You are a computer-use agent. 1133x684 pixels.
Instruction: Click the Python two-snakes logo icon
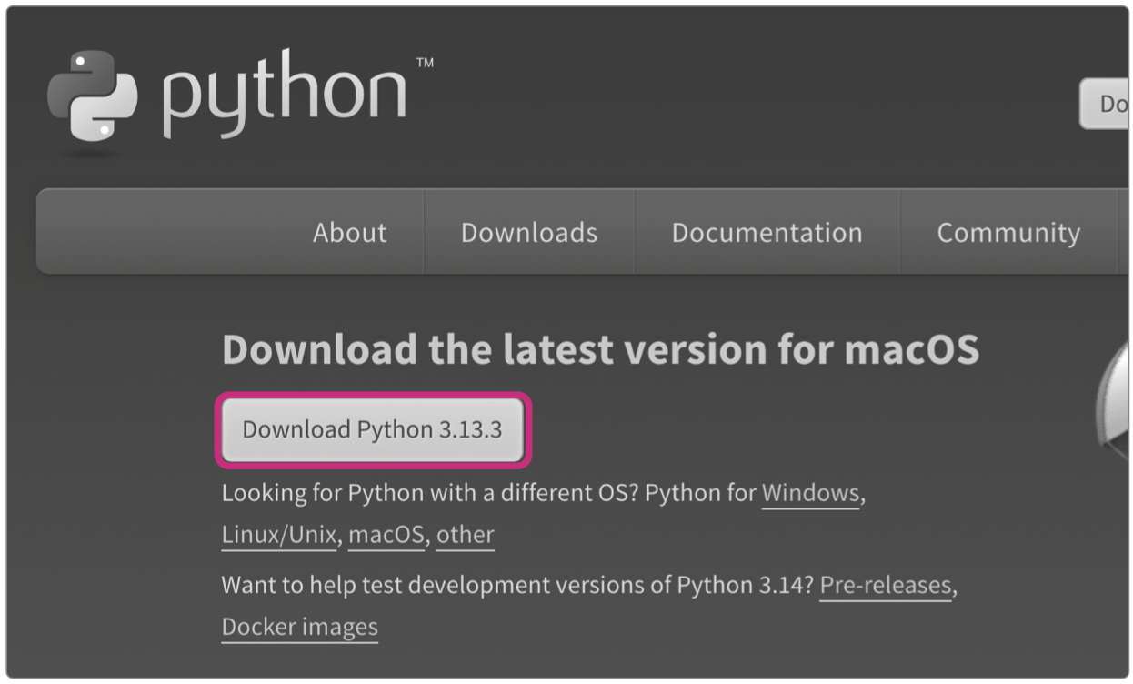92,95
